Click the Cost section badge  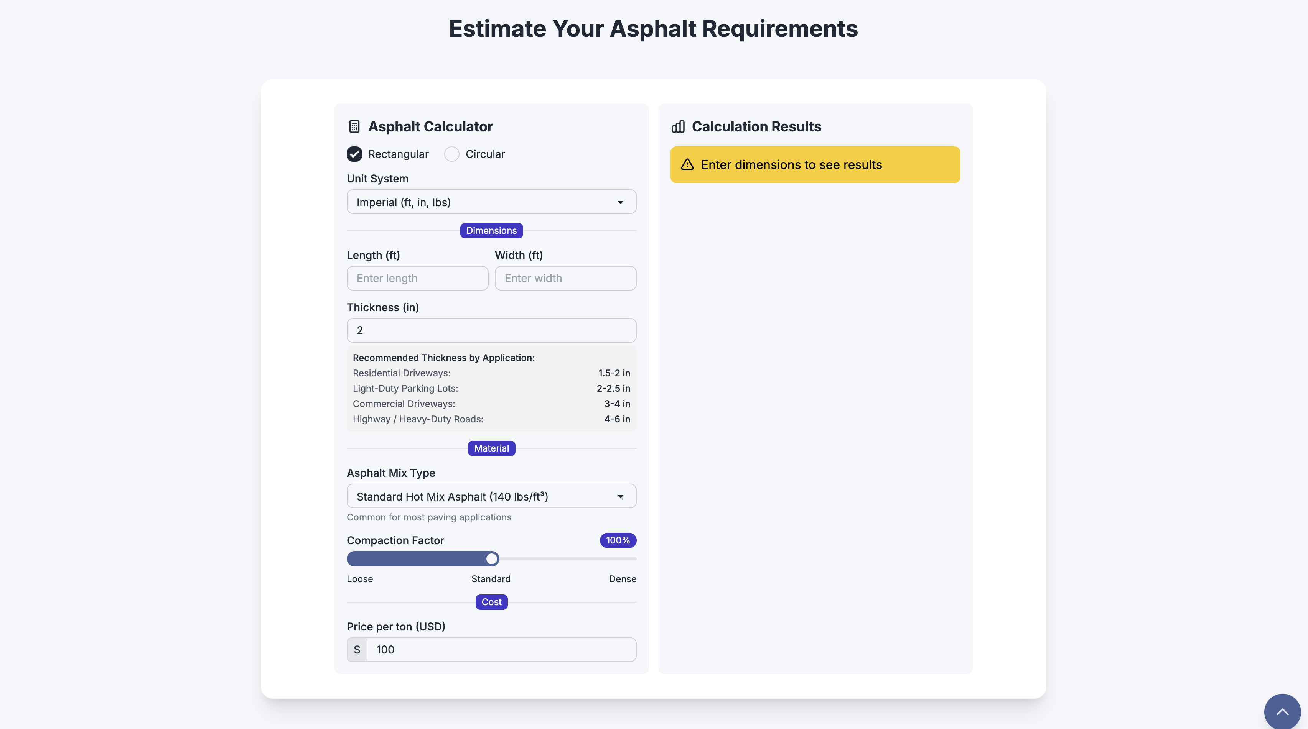point(491,602)
